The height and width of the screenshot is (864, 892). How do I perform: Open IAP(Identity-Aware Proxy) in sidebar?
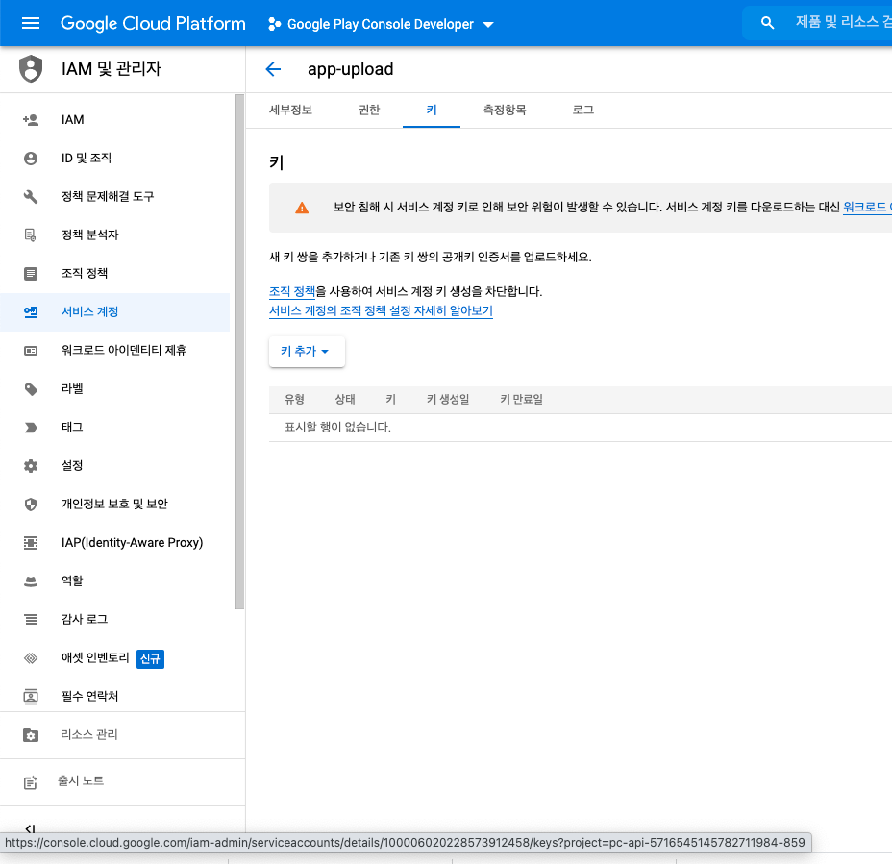tap(115, 543)
